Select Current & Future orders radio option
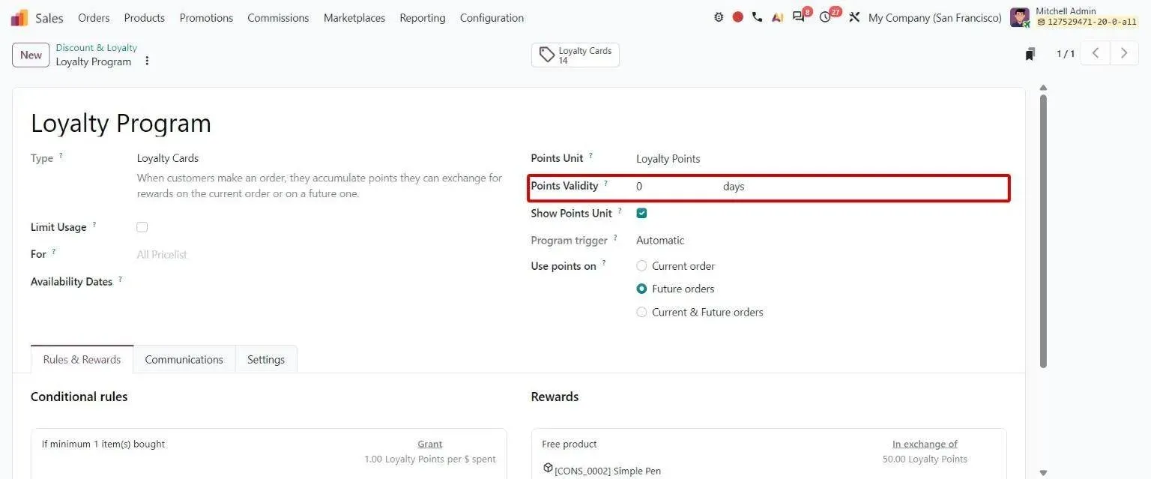The height and width of the screenshot is (479, 1151). 641,312
